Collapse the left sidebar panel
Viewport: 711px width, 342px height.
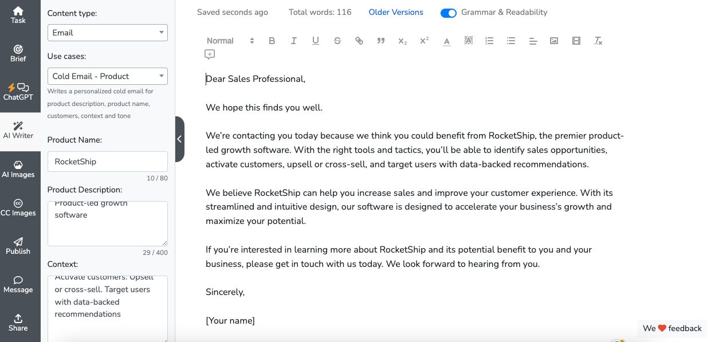coord(179,139)
